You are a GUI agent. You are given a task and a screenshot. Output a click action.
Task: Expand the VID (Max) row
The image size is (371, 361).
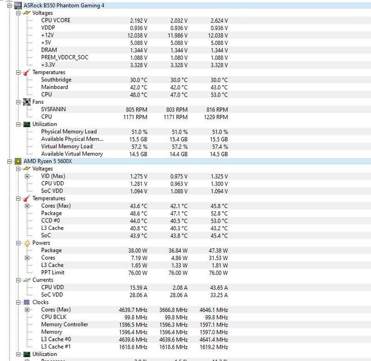coord(27,176)
